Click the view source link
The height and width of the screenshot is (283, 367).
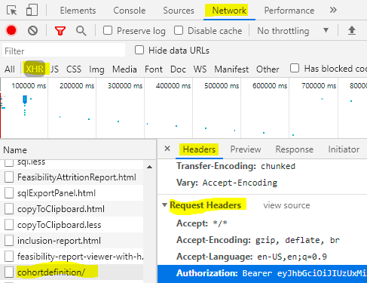286,205
